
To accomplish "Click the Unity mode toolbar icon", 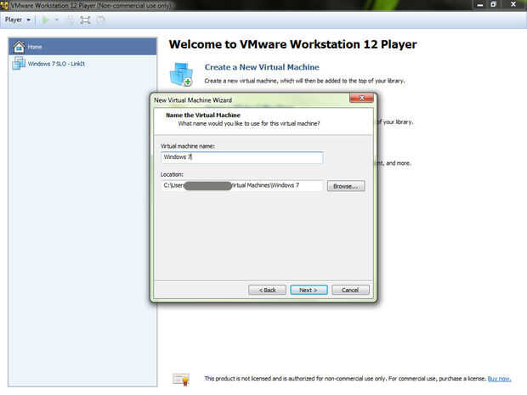I will [x=100, y=20].
